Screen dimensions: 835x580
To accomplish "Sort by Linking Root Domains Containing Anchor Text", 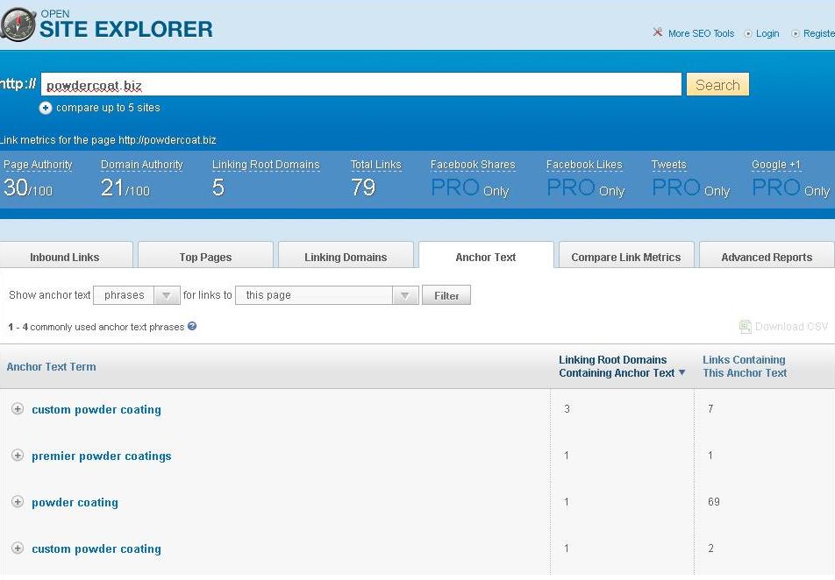I will 622,366.
